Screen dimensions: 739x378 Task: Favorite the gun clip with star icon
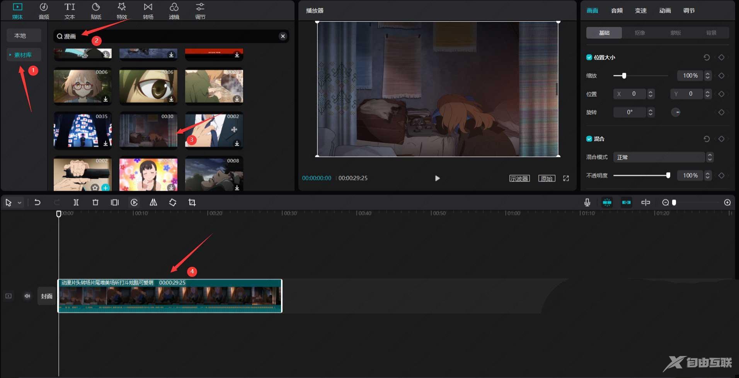click(95, 188)
